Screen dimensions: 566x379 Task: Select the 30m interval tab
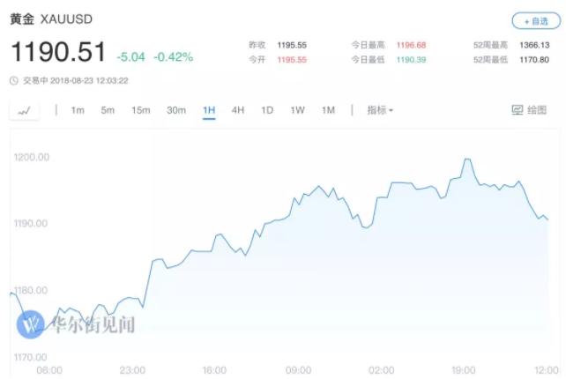coord(176,110)
